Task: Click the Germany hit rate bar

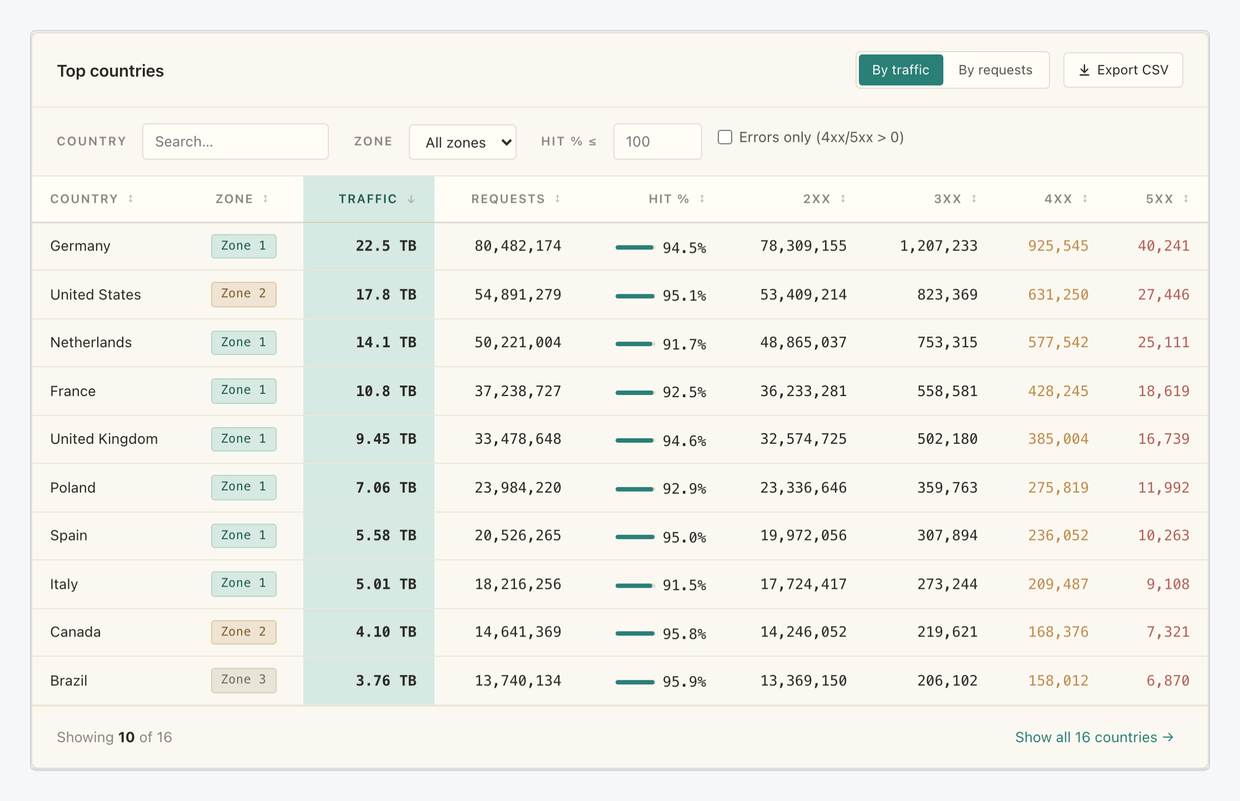Action: (x=634, y=247)
